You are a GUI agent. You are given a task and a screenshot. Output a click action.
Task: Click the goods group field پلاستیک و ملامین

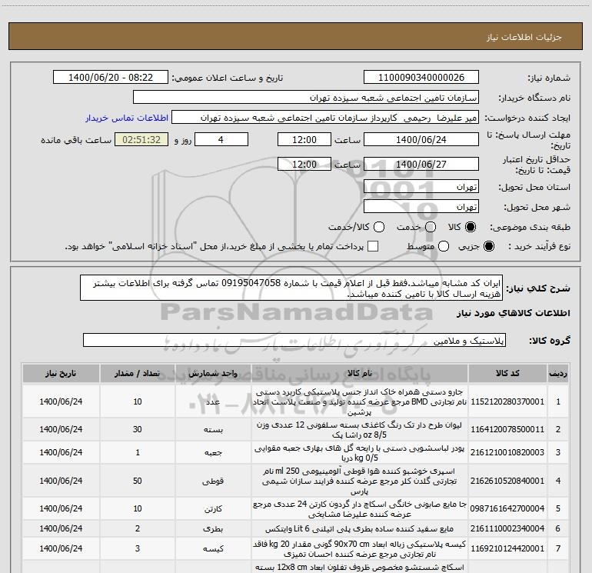[x=294, y=340]
